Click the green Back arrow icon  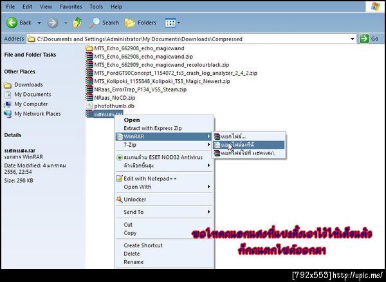(x=12, y=23)
